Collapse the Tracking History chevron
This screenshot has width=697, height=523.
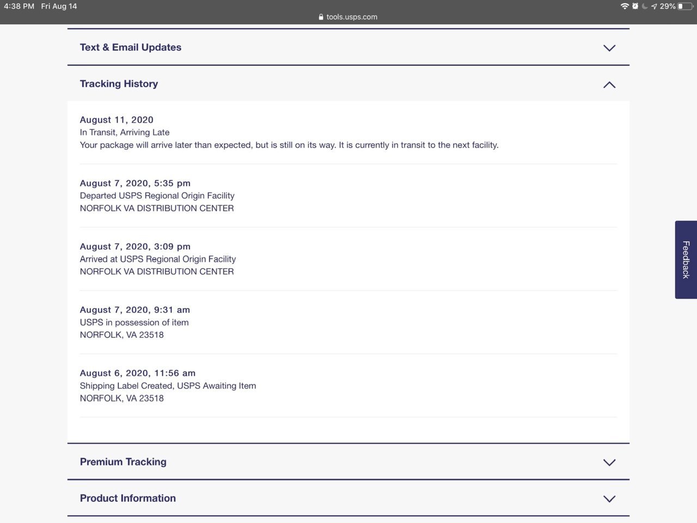[x=609, y=84]
